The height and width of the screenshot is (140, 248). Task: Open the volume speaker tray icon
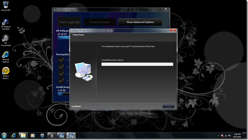pyautogui.click(x=230, y=135)
